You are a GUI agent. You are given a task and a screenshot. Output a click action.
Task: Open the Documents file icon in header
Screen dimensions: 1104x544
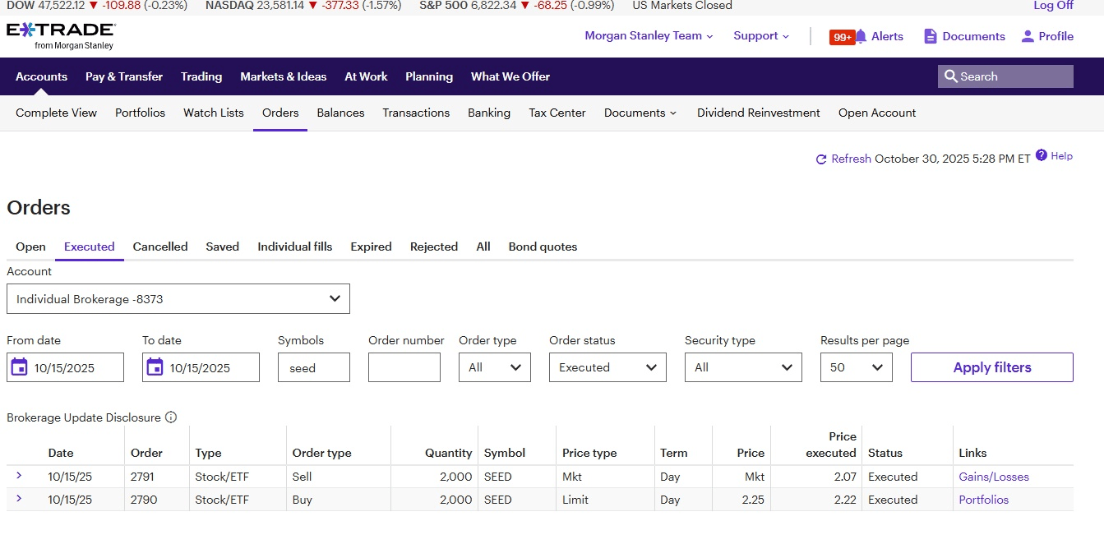click(x=931, y=36)
